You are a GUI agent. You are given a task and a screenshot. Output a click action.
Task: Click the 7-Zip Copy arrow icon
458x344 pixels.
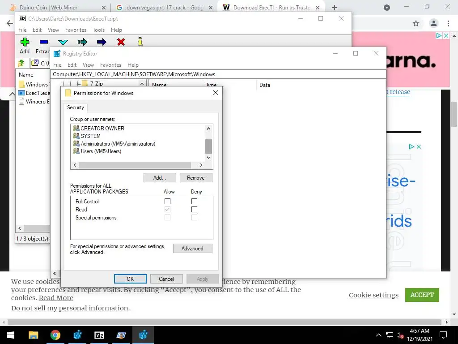[82, 42]
